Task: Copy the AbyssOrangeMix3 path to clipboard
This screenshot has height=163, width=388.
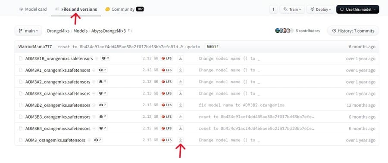Action: pos(130,31)
